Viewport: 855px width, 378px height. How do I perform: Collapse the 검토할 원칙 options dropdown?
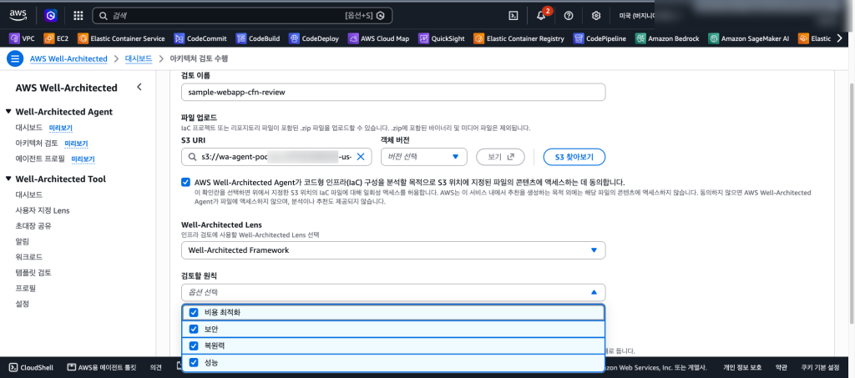393,293
